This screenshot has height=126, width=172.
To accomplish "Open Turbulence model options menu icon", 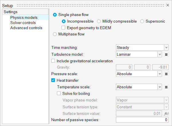I will pyautogui.click(x=166, y=54).
